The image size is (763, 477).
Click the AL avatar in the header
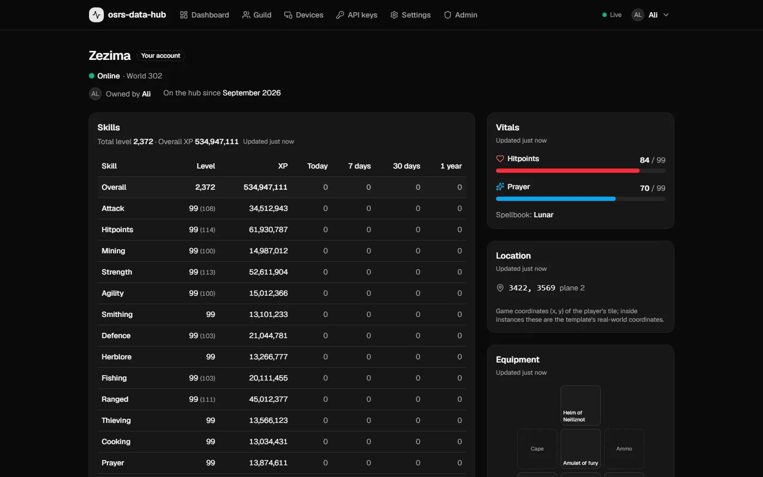point(638,15)
